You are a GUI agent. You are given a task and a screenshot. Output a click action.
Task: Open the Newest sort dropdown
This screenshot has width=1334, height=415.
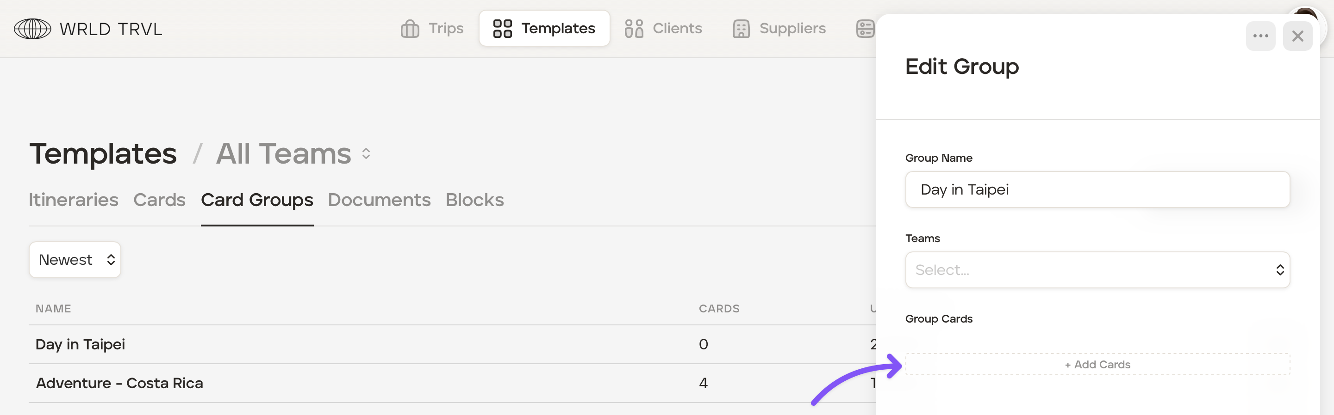pos(75,260)
